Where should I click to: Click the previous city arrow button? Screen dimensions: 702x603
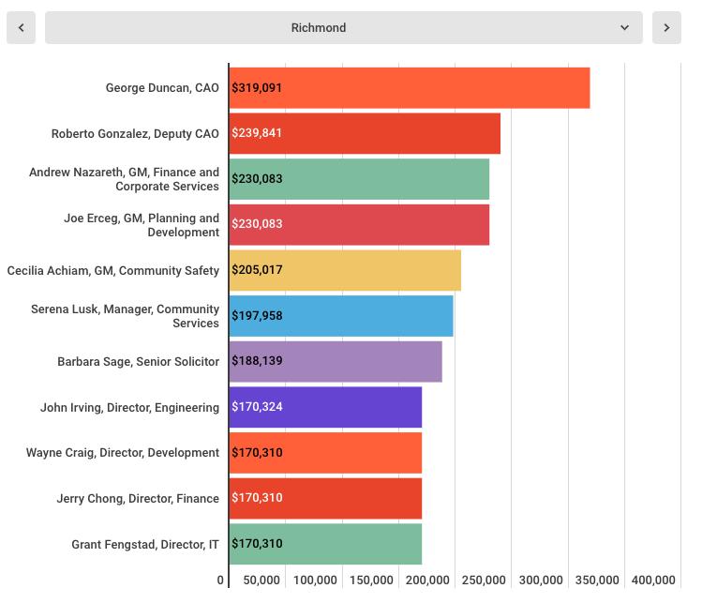[21, 28]
